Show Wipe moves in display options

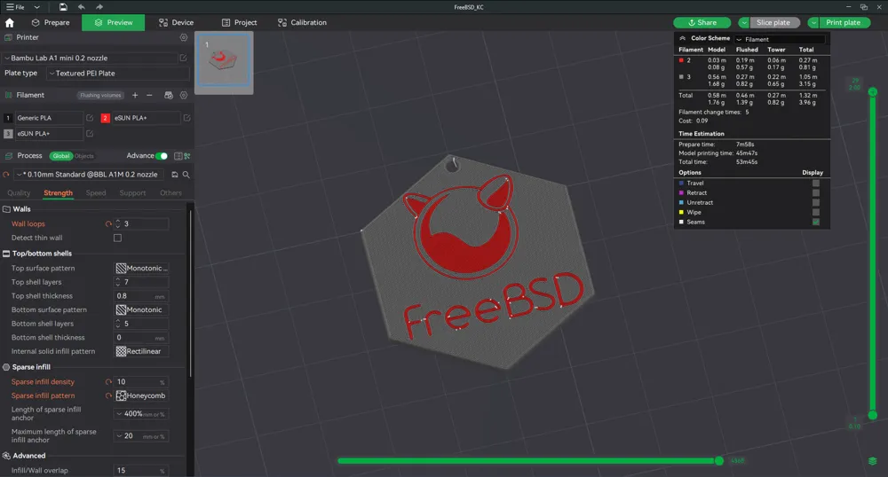coord(815,212)
